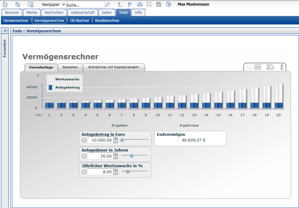The image size is (299, 208).
Task: Open the Renditerechner link
Action: click(107, 21)
